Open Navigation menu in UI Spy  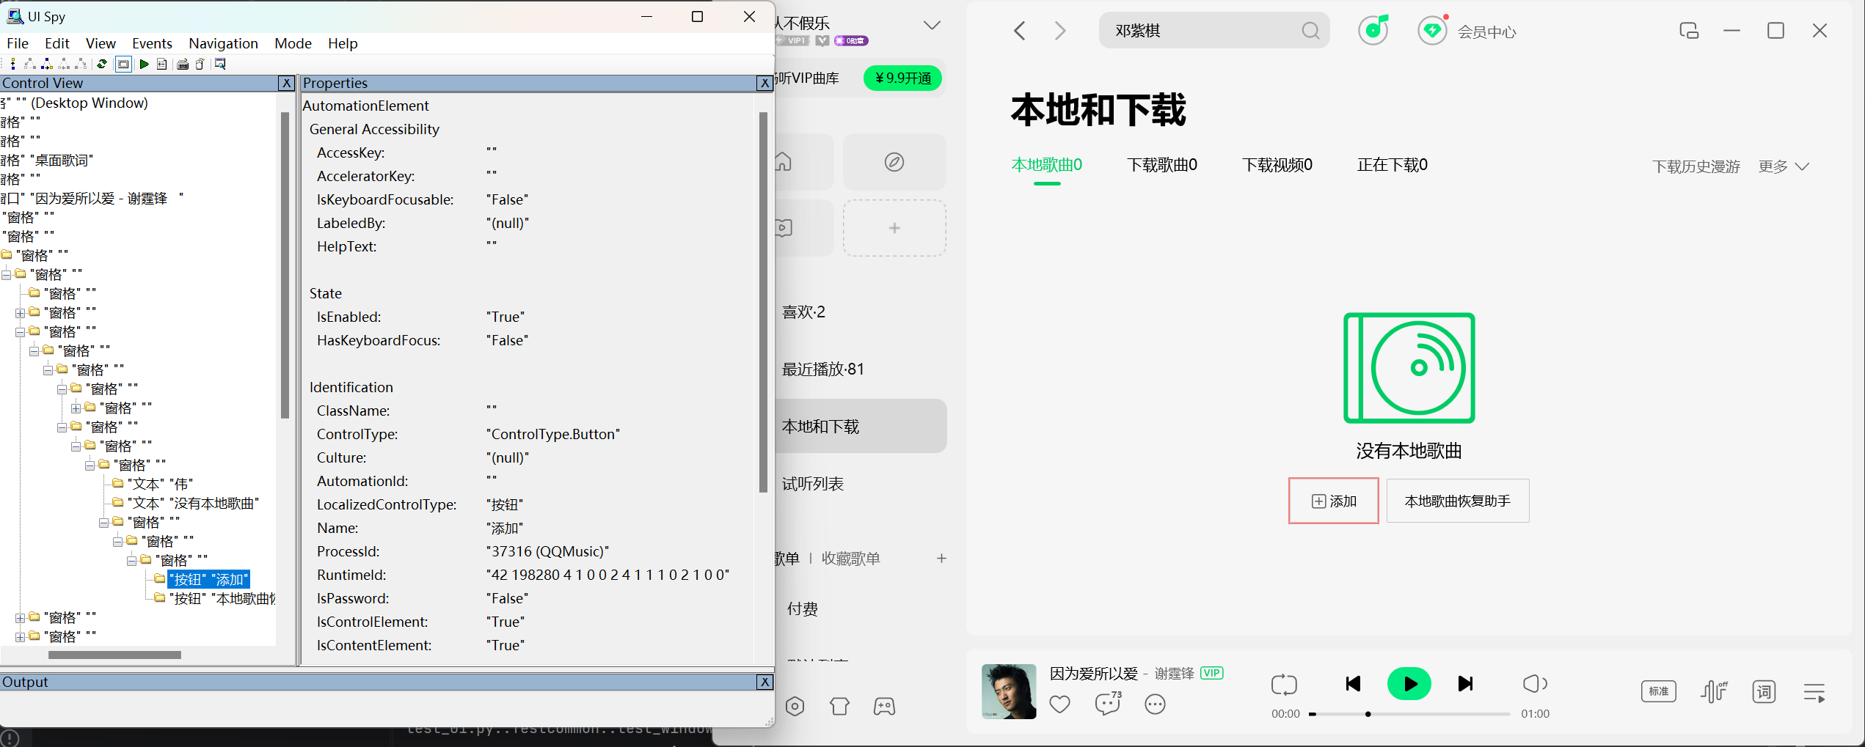point(223,43)
